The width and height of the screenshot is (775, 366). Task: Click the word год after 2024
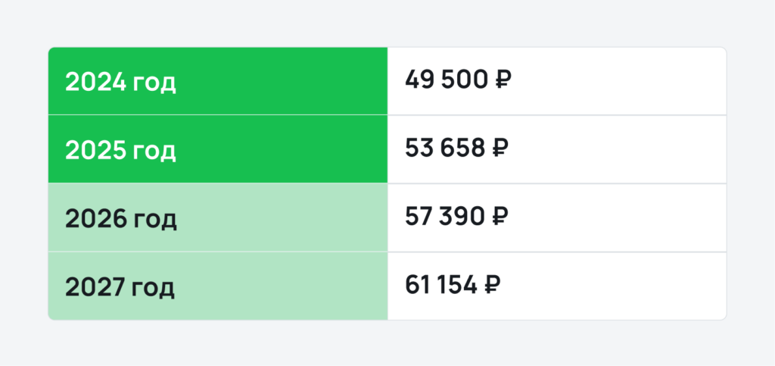click(x=154, y=83)
